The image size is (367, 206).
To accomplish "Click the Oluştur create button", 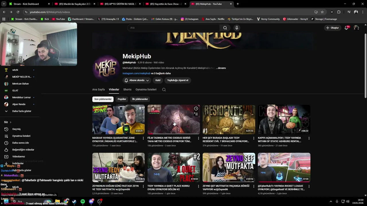I will coord(333,28).
